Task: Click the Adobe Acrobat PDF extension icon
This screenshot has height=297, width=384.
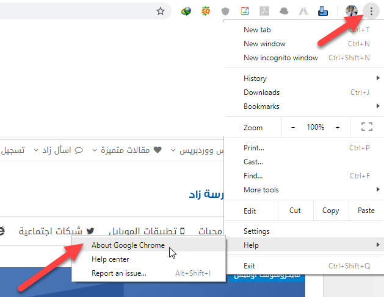Action: [x=264, y=11]
